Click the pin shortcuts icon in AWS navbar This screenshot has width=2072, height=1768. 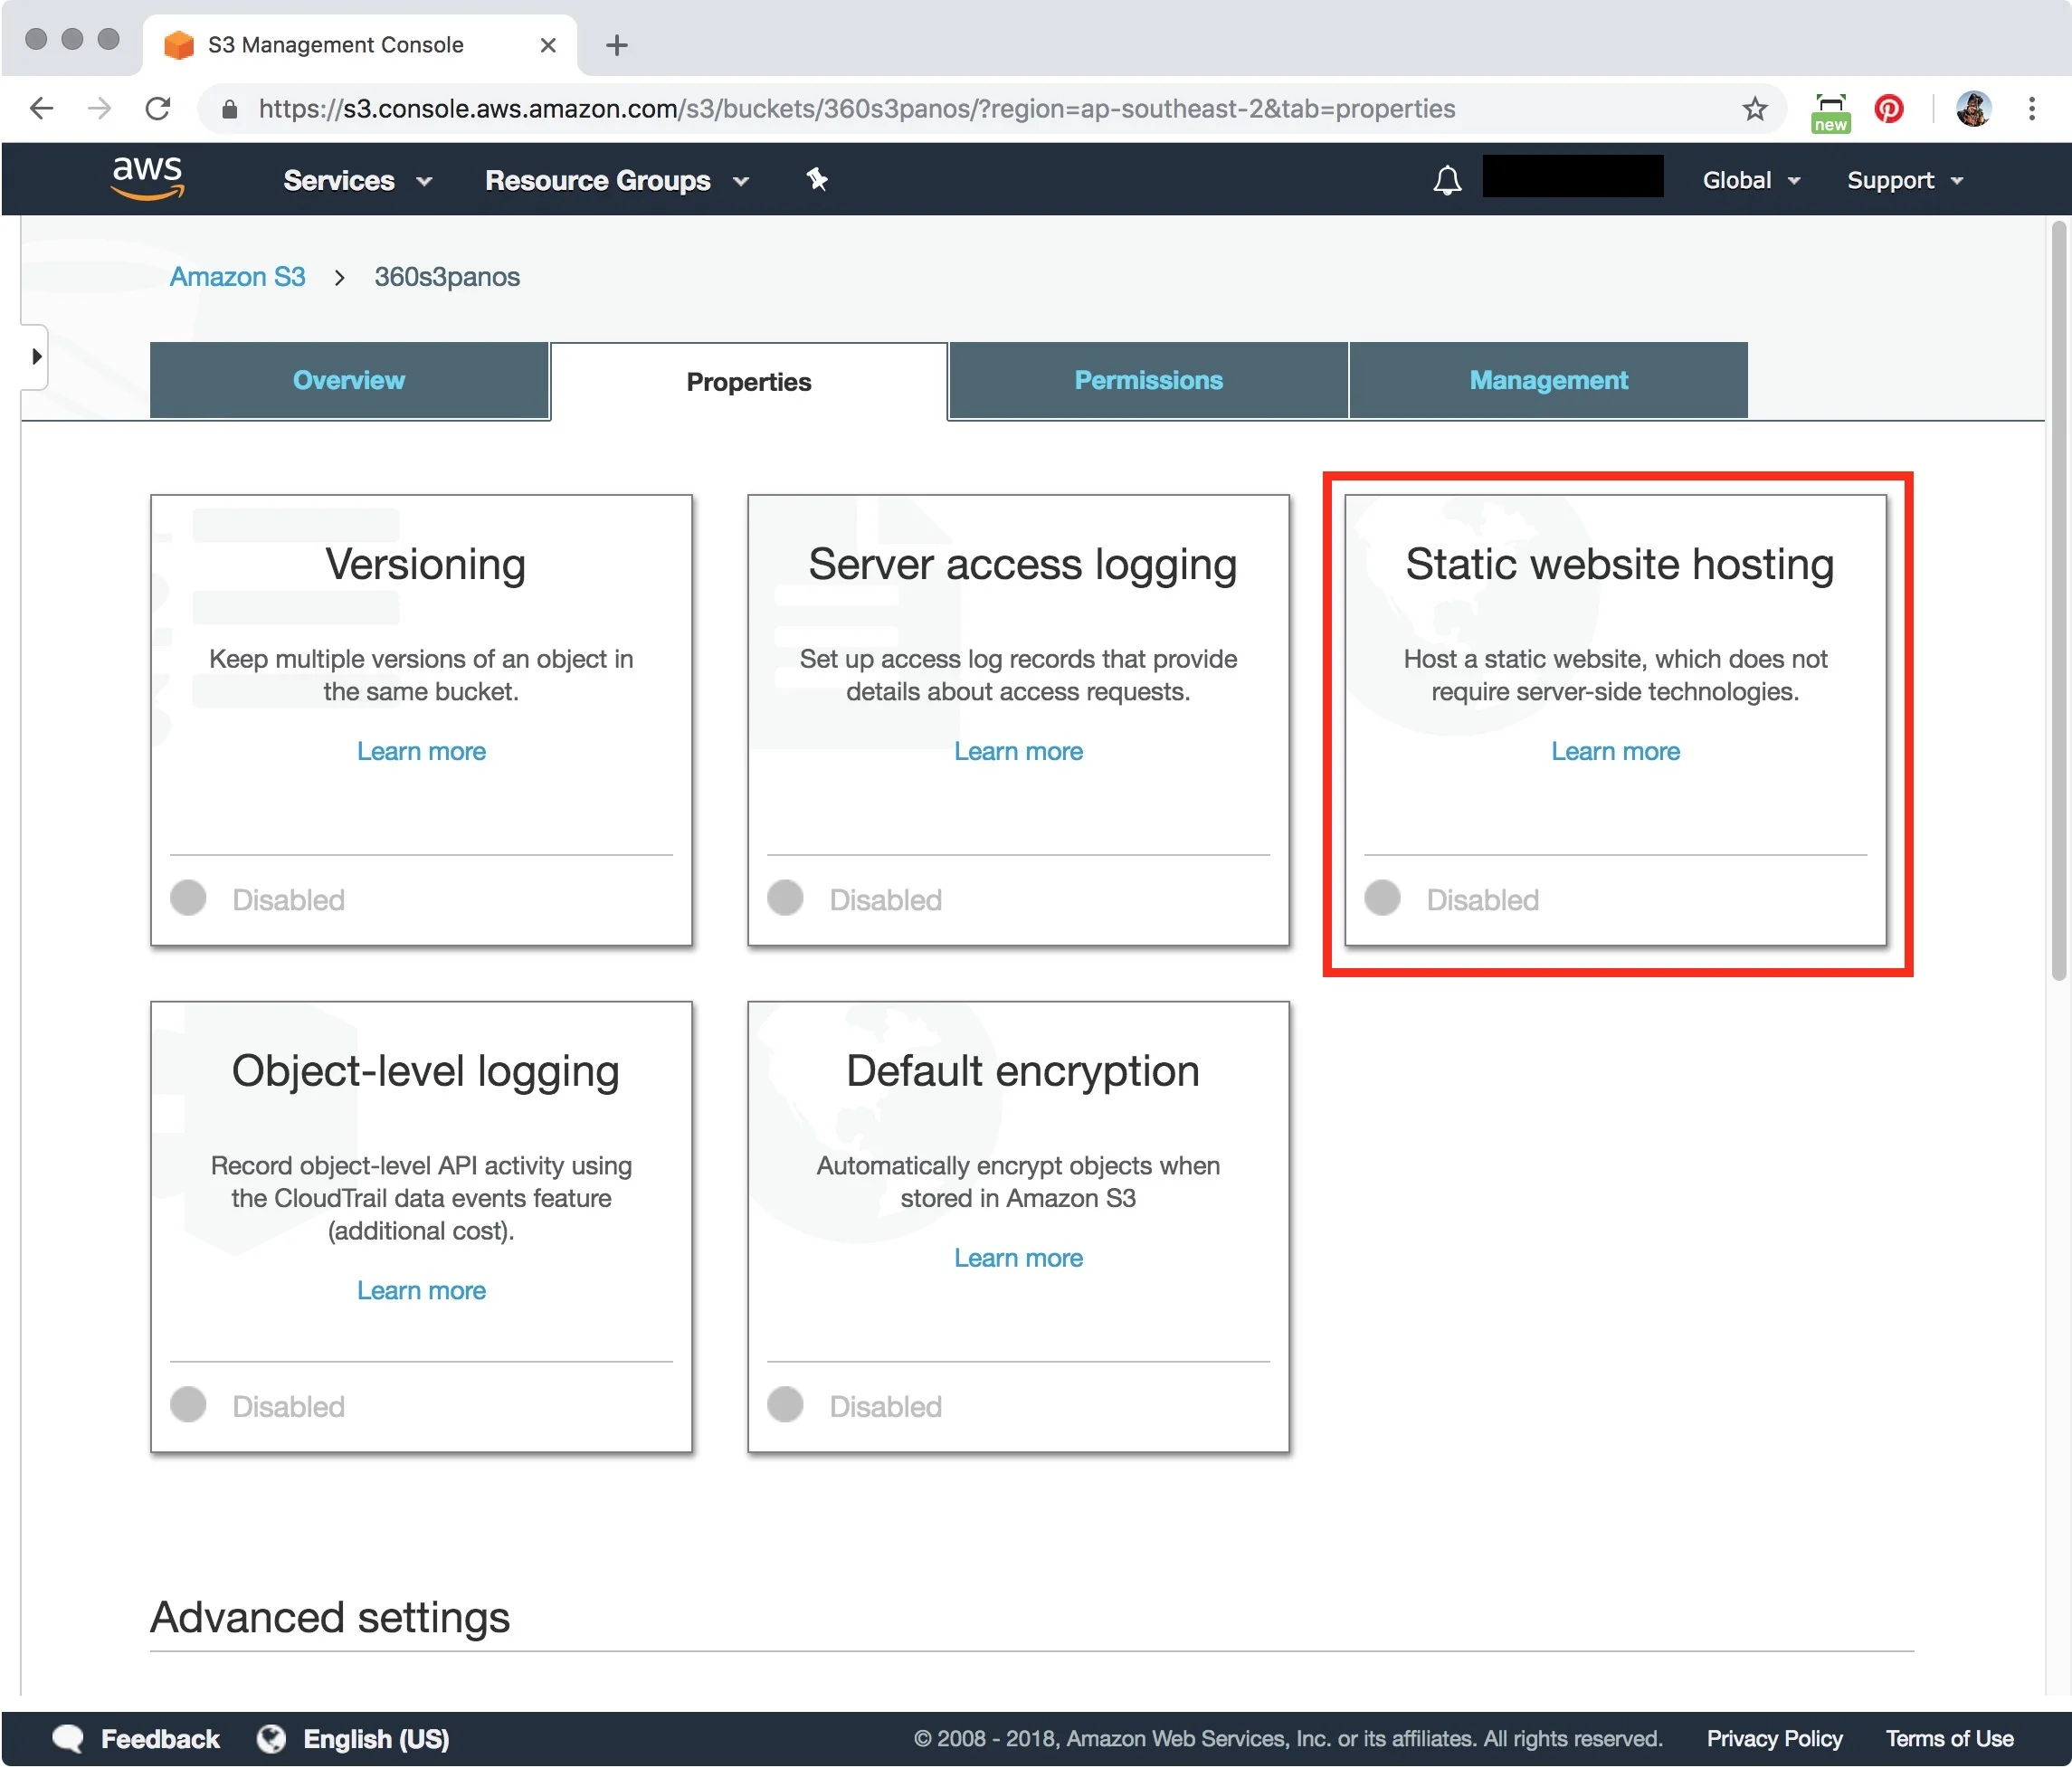tap(817, 179)
